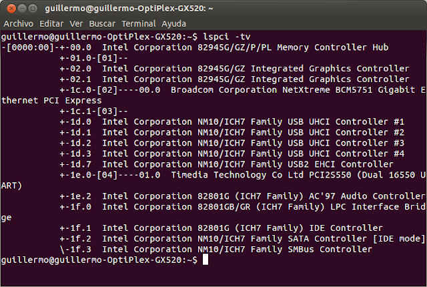Click the cursor block at bottom prompt
The image size is (427, 287).
coord(205,260)
